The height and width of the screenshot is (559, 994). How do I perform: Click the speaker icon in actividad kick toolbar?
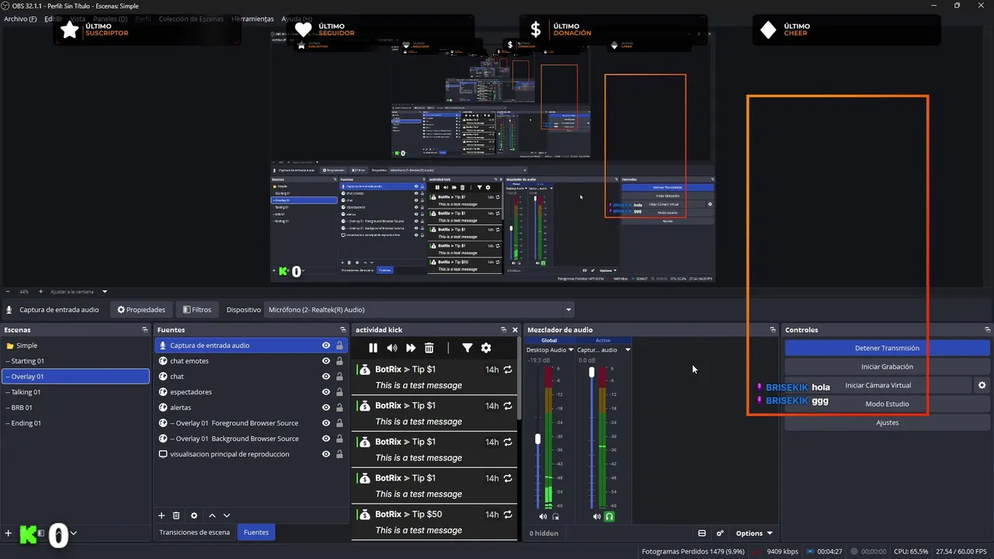(392, 348)
